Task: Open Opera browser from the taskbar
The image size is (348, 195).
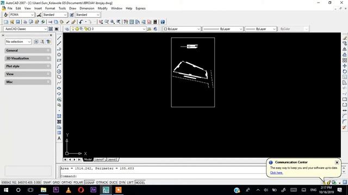Action: [x=81, y=190]
